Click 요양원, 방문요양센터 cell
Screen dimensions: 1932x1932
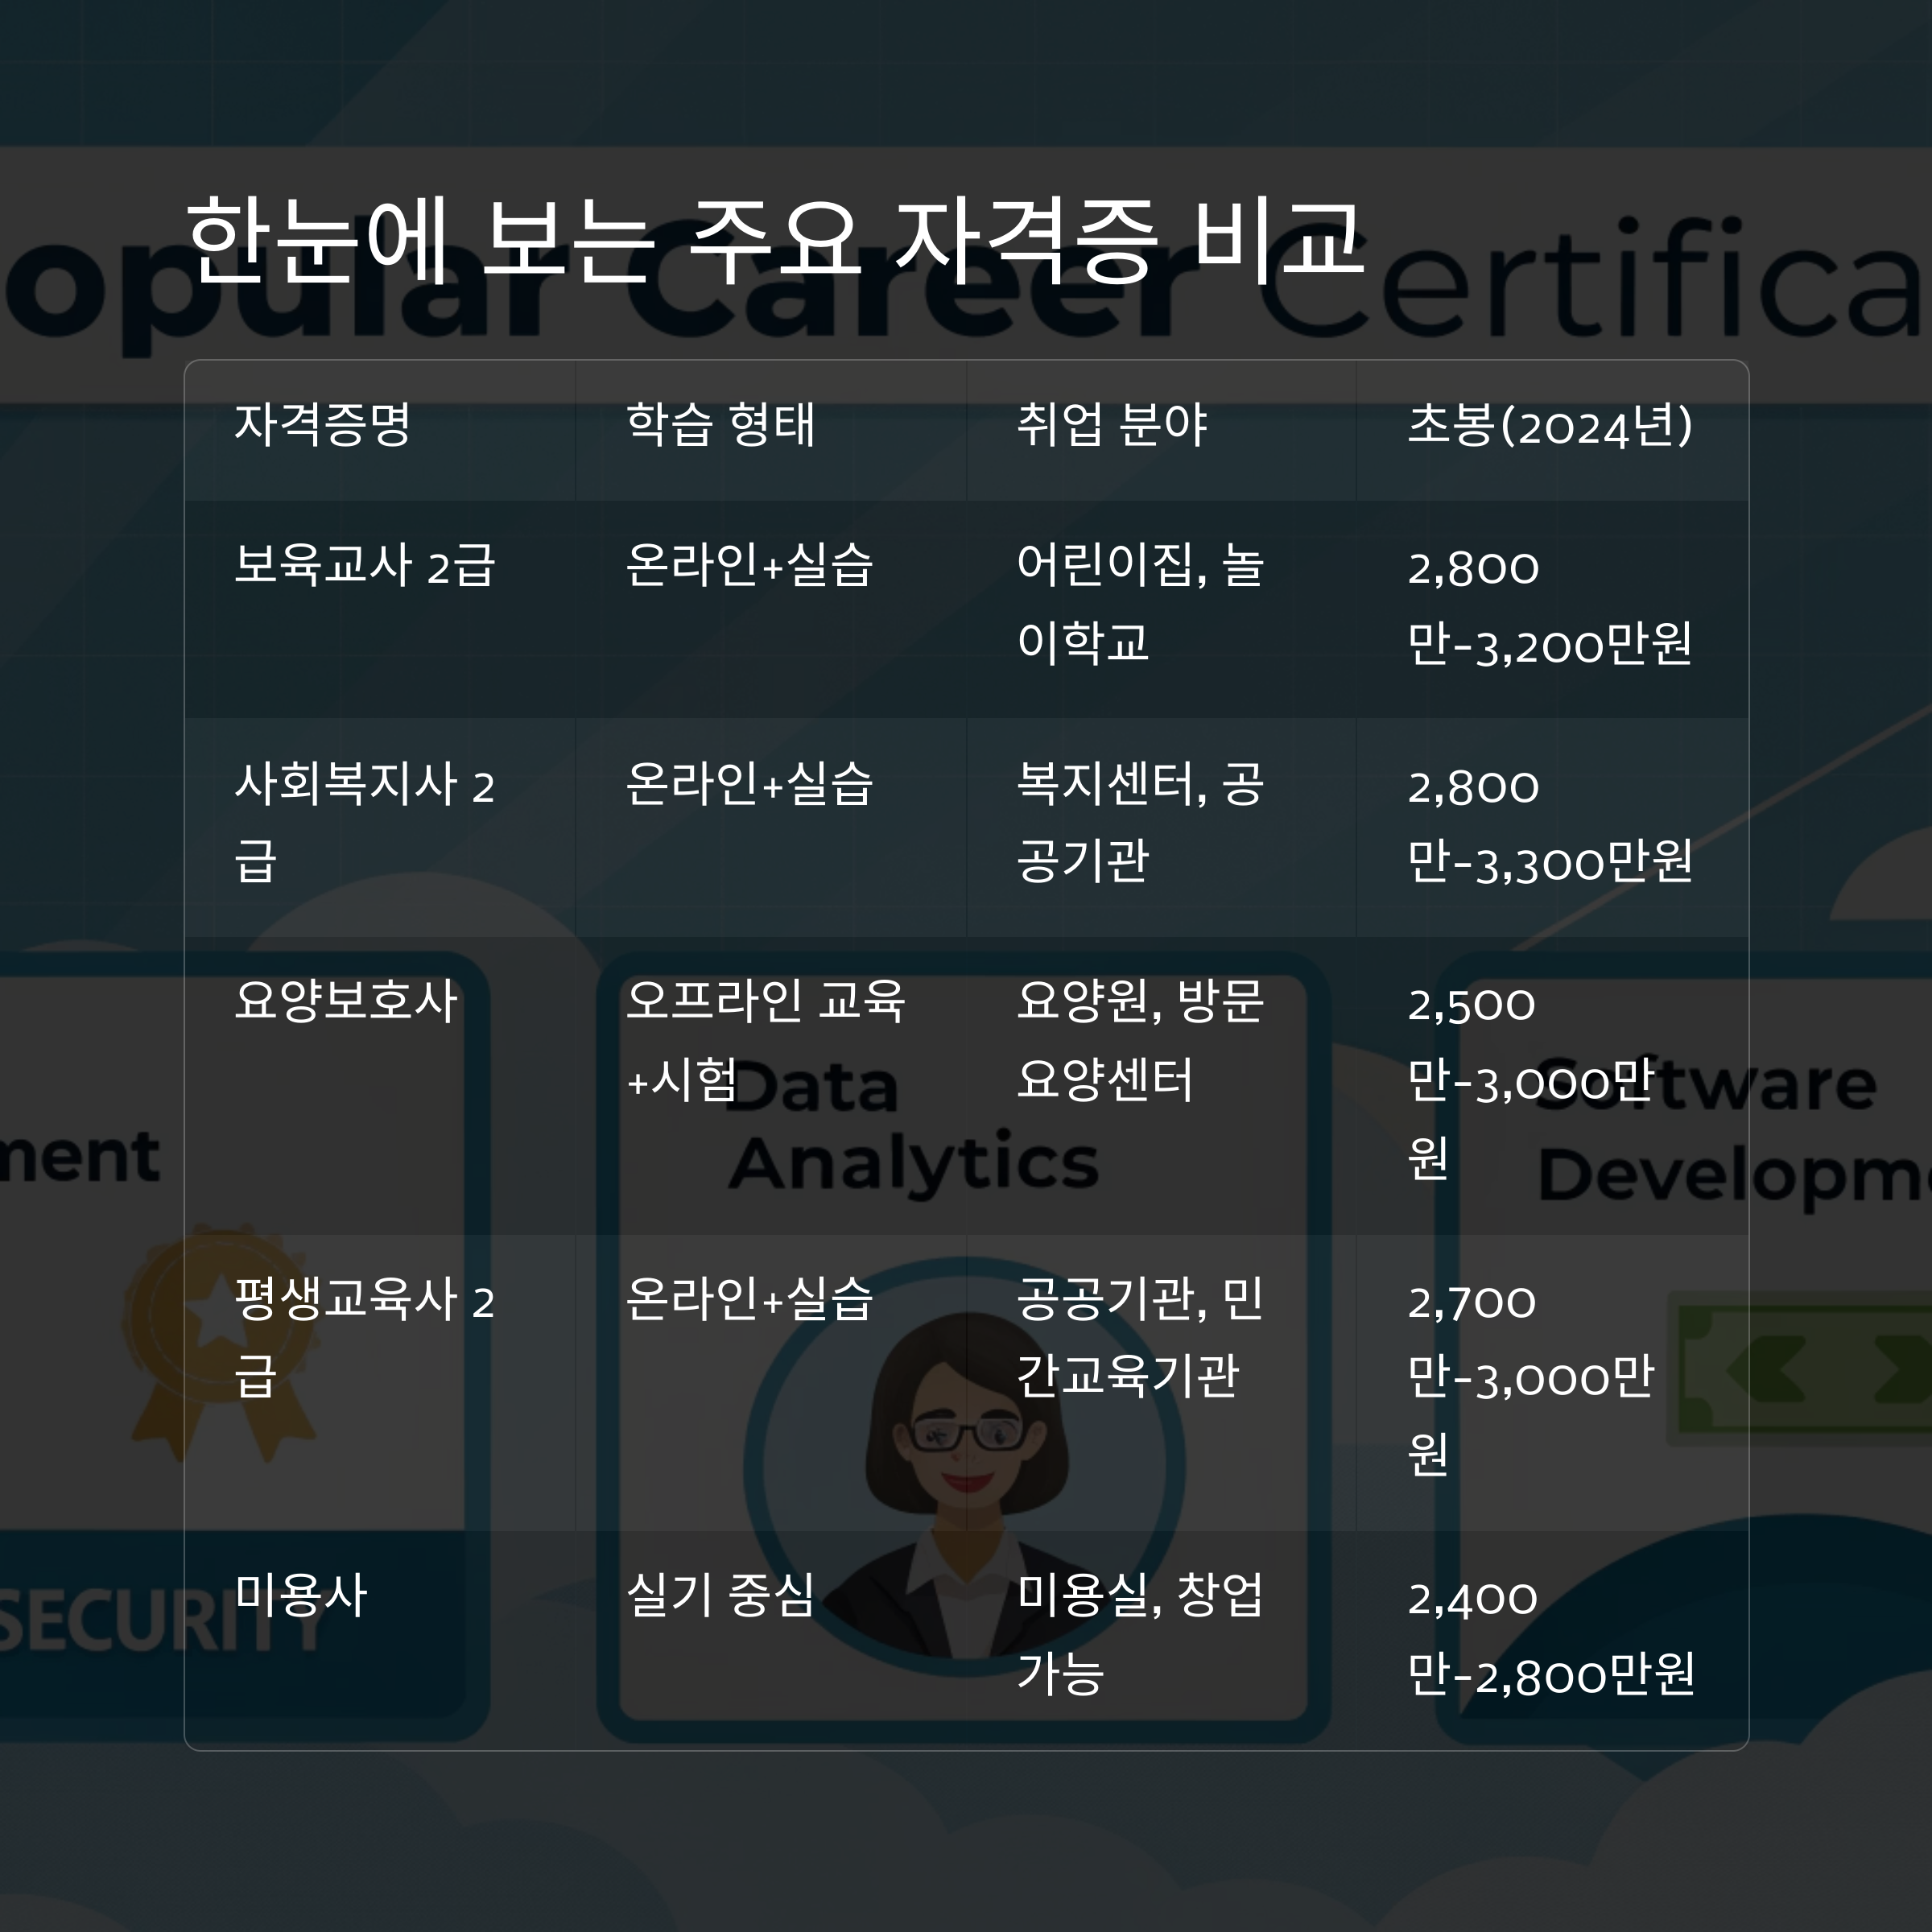pos(1140,1039)
